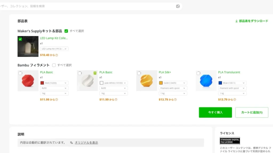Screen dimensions: 273x153
Task: Select the Jade White PLA Basic checkbox
Action: [80, 73]
